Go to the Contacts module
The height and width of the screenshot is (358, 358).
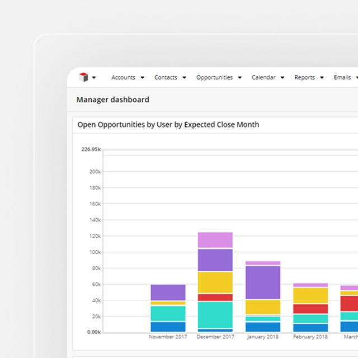166,78
